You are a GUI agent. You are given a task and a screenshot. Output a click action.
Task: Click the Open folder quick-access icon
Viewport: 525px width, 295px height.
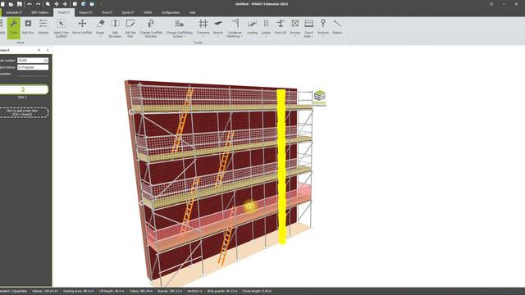11,4
